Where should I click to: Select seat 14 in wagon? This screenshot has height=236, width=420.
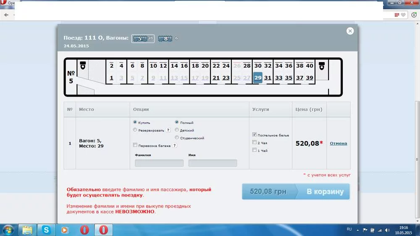174,66
